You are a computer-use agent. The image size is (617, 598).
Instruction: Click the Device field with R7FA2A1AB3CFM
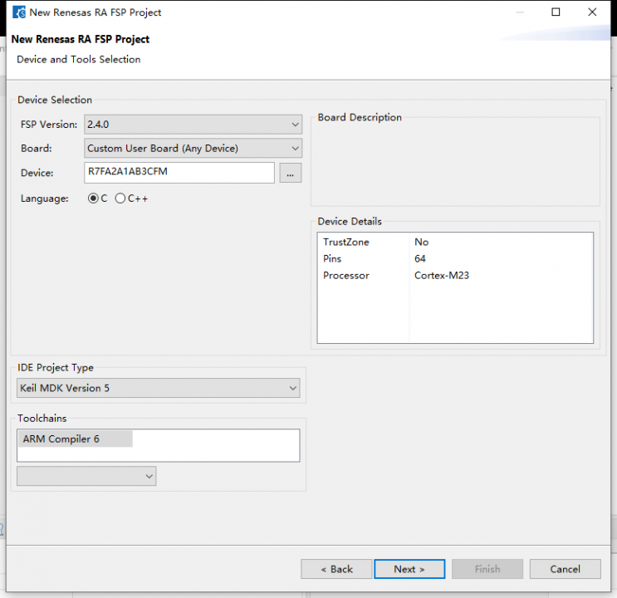[x=179, y=173]
